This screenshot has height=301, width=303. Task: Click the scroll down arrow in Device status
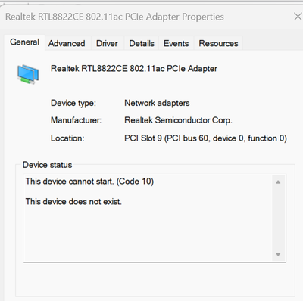[x=278, y=254]
